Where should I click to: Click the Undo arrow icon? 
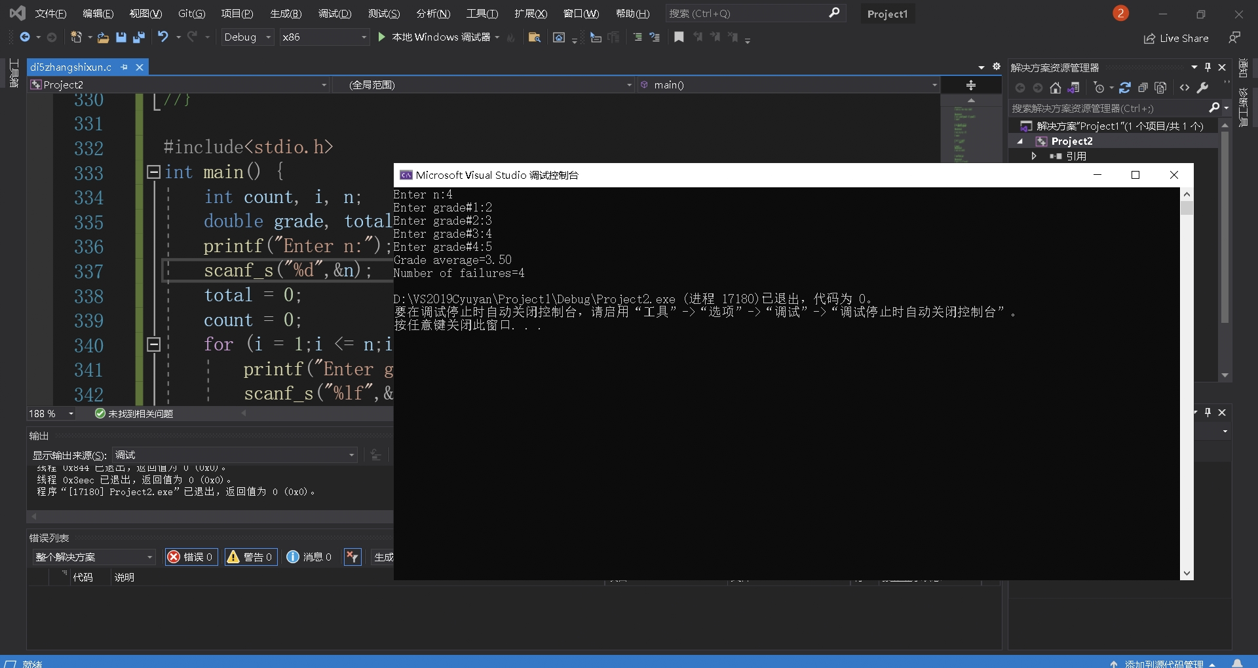[163, 37]
